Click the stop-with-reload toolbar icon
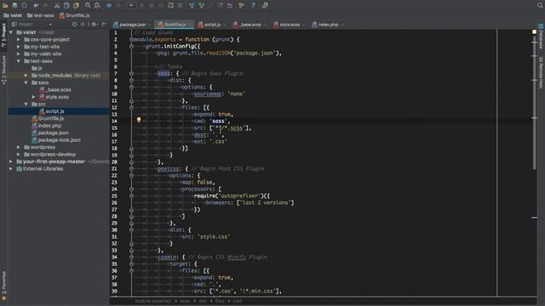Viewport: 545px width, 306px height. click(x=170, y=5)
